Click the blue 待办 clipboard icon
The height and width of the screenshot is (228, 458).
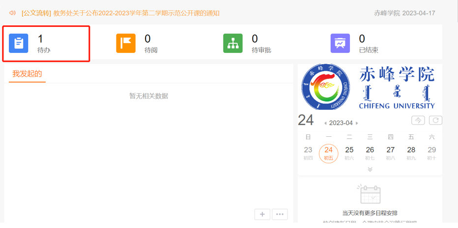pos(19,43)
